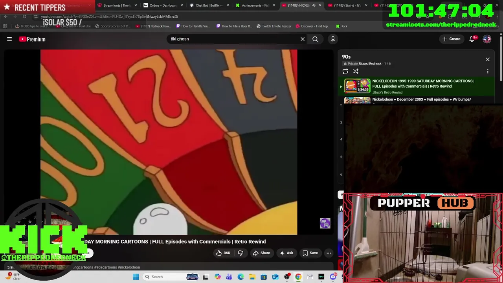The image size is (503, 283).
Task: Open the Windows Start menu
Action: 136,277
